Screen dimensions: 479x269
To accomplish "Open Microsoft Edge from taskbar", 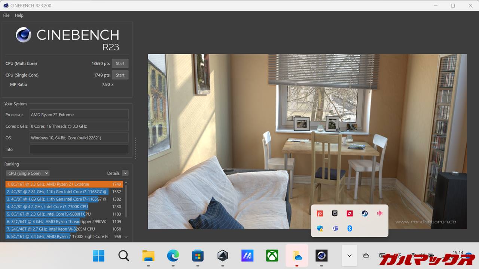I will [173, 256].
